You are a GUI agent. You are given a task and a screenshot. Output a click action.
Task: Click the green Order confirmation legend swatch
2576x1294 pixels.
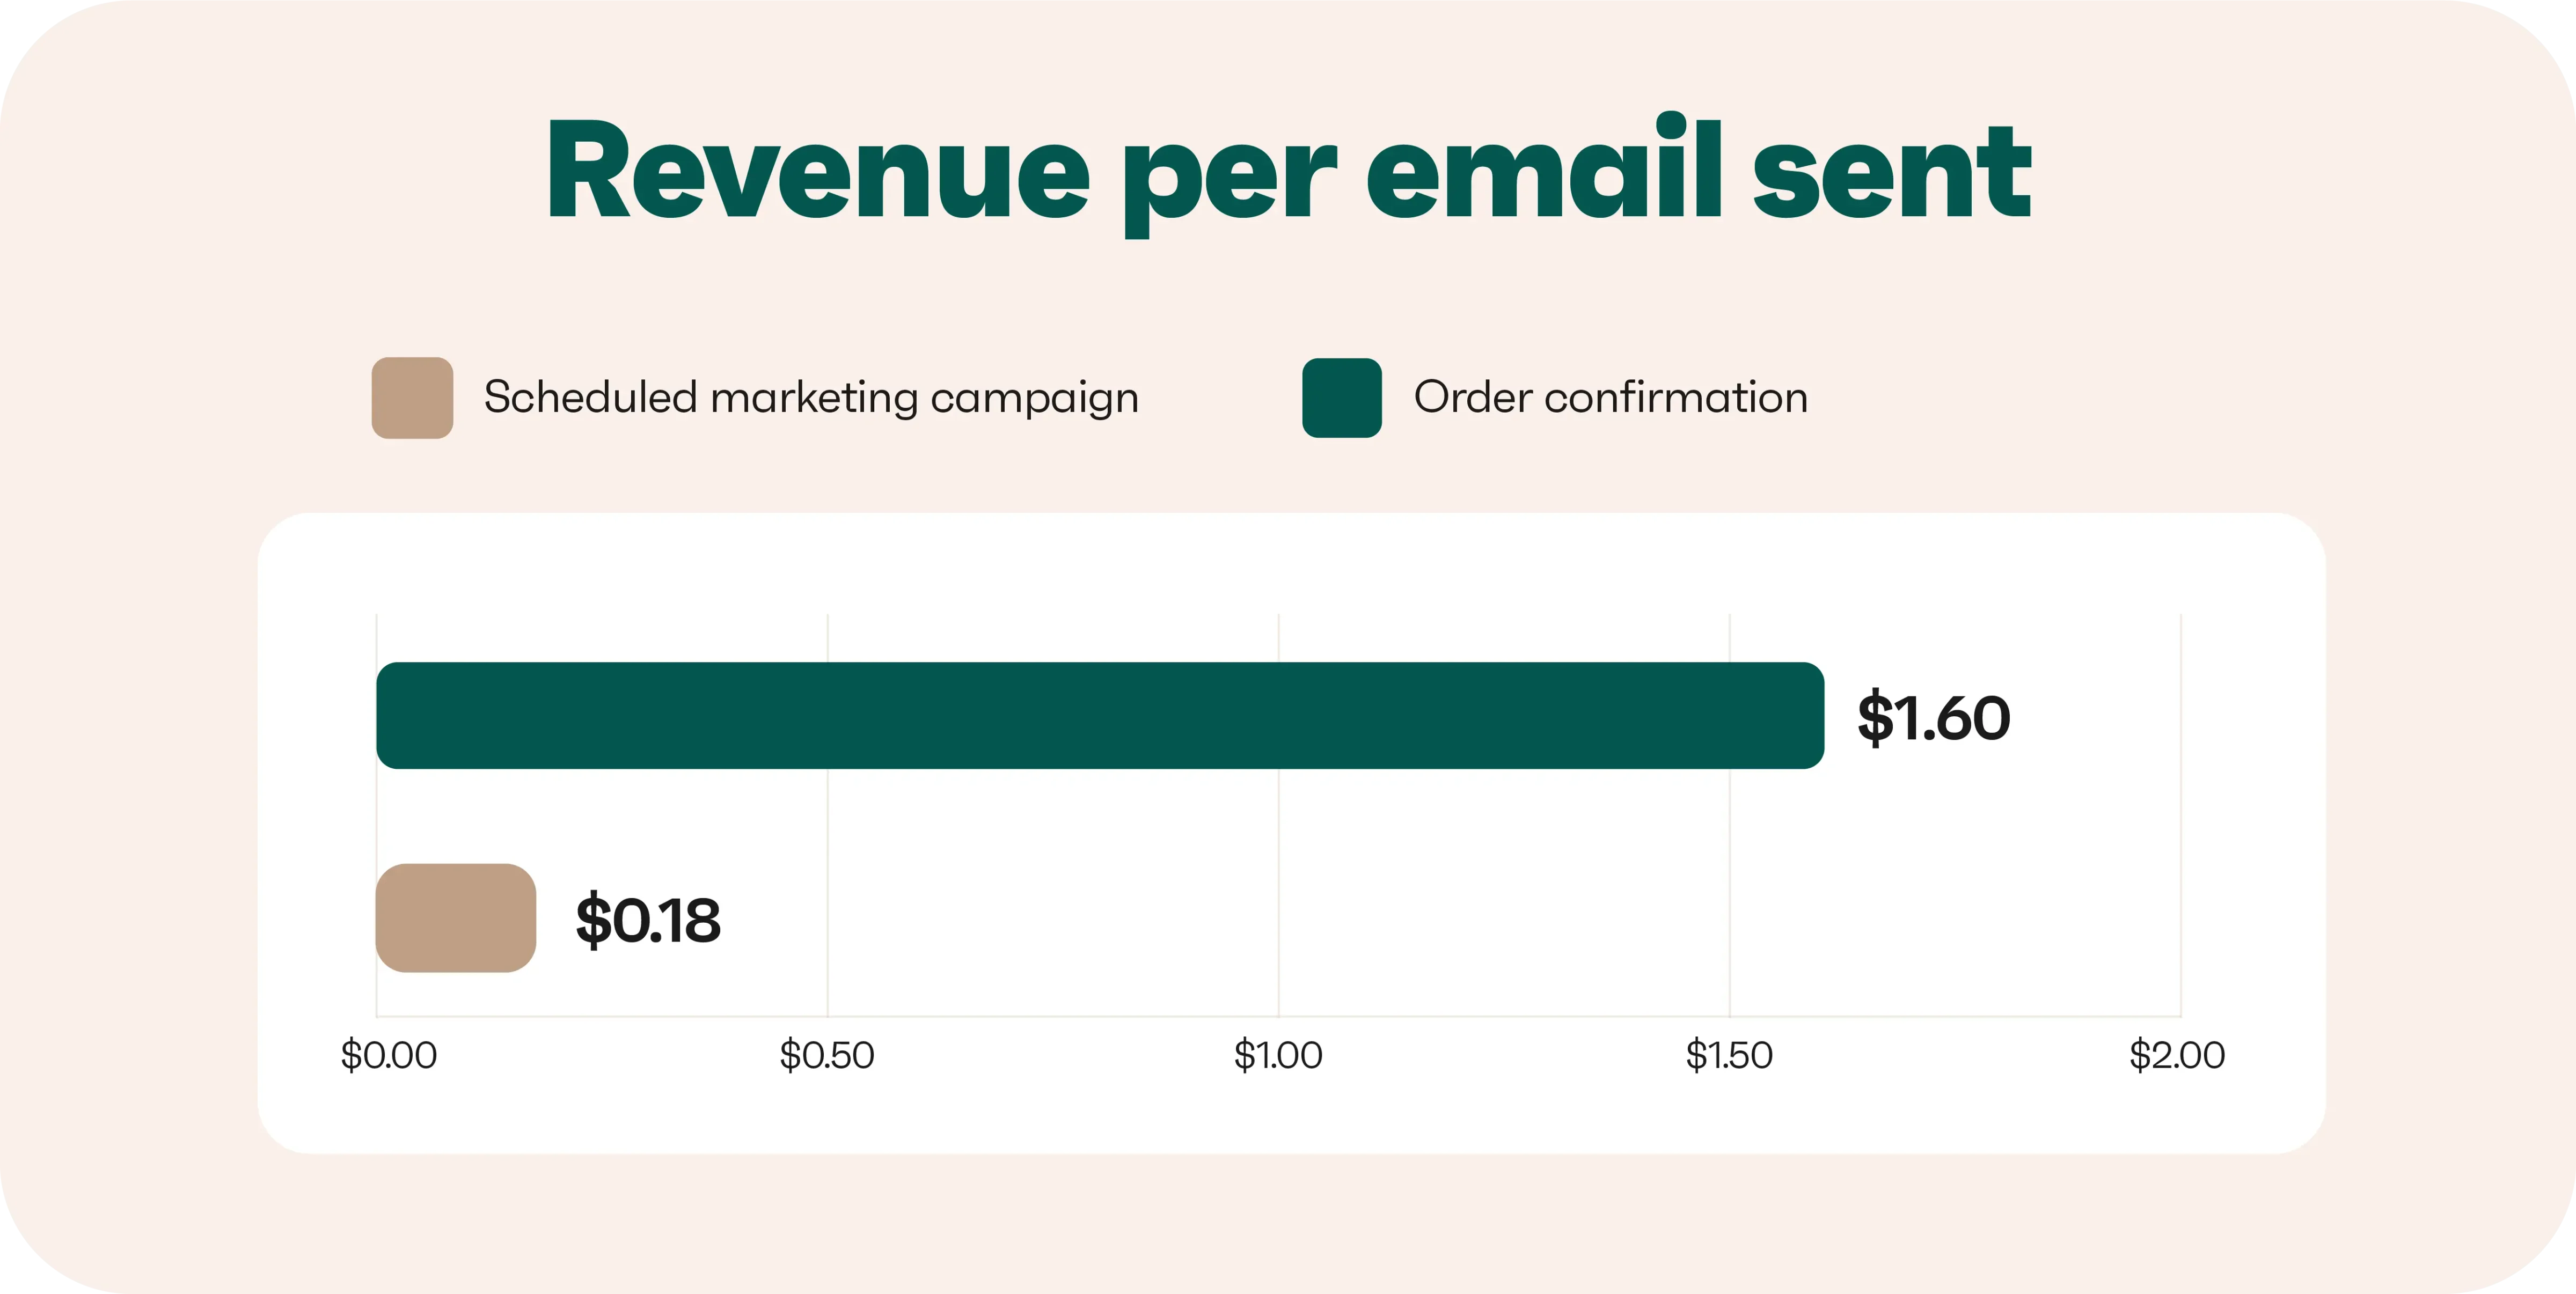pos(1342,398)
